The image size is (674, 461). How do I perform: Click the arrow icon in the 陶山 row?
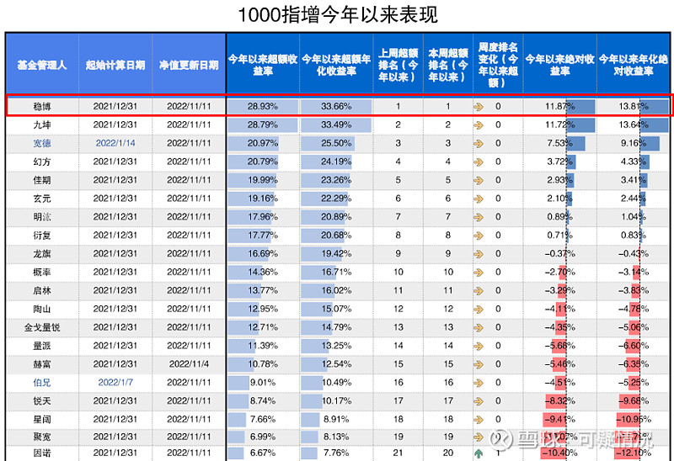tap(479, 309)
